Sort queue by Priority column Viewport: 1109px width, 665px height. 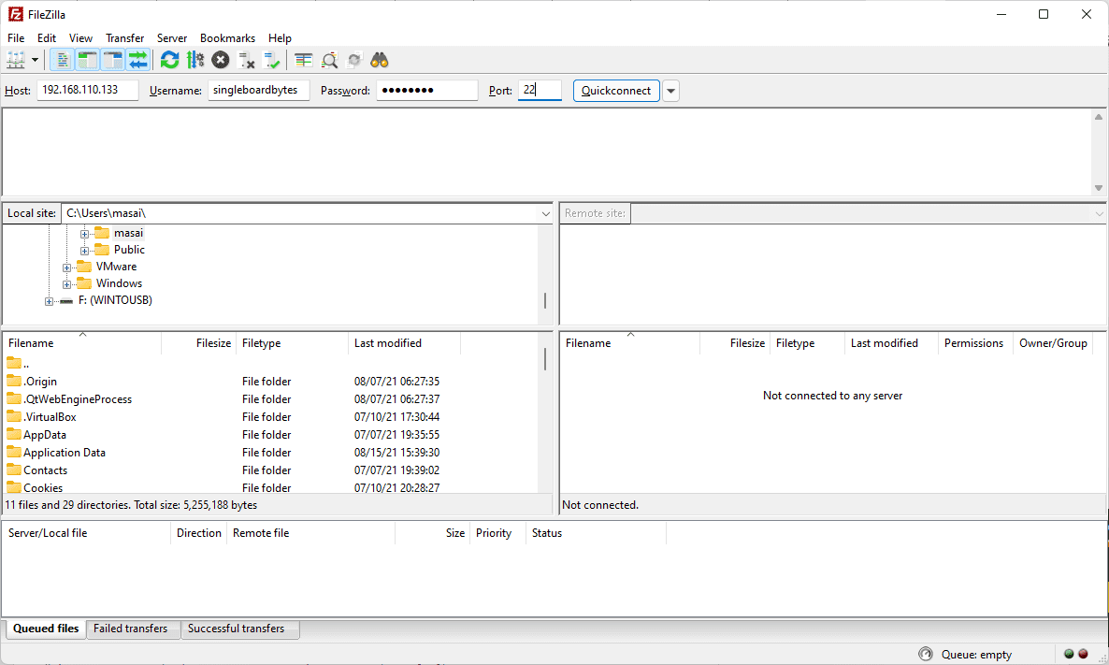497,533
